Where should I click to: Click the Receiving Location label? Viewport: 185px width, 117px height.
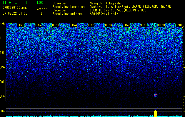click(x=69, y=7)
